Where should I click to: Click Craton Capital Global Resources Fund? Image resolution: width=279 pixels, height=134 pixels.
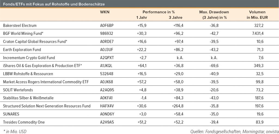[35, 41]
